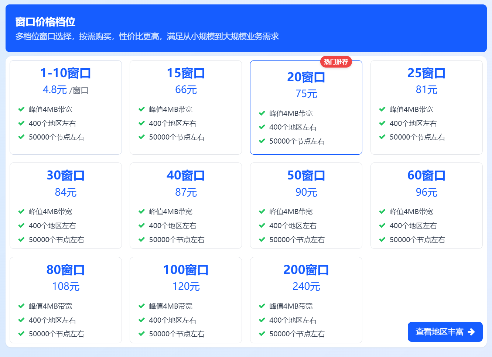Click the 120元 price in 100窗口 card

click(x=186, y=286)
